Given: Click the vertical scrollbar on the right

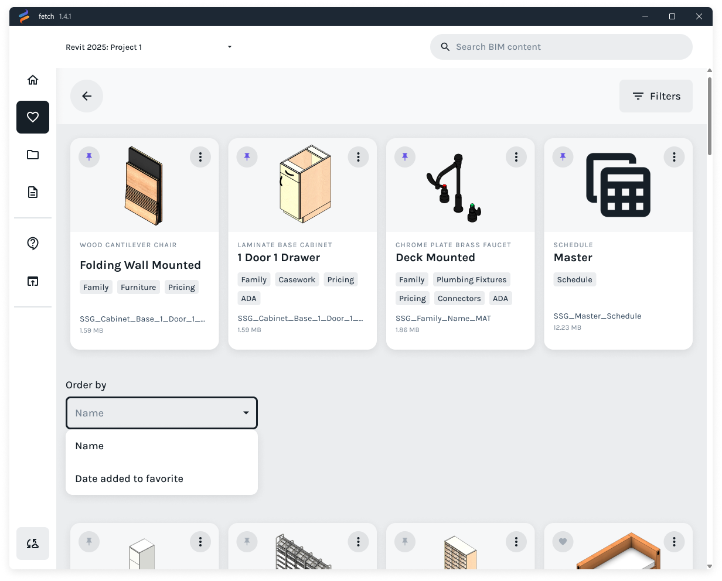Looking at the screenshot, I should tap(710, 117).
